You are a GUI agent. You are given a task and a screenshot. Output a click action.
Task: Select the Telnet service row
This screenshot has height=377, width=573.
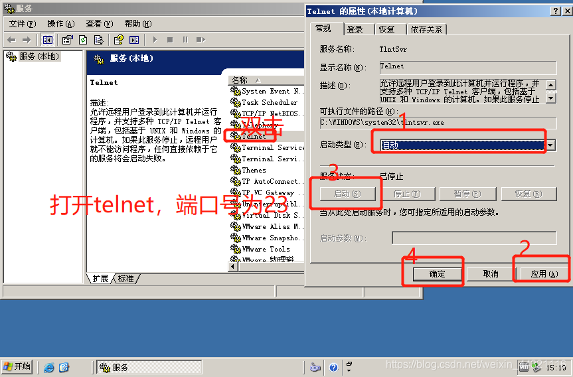[266, 136]
